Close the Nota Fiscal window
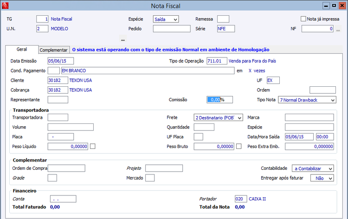This screenshot has width=348, height=219. click(341, 5)
